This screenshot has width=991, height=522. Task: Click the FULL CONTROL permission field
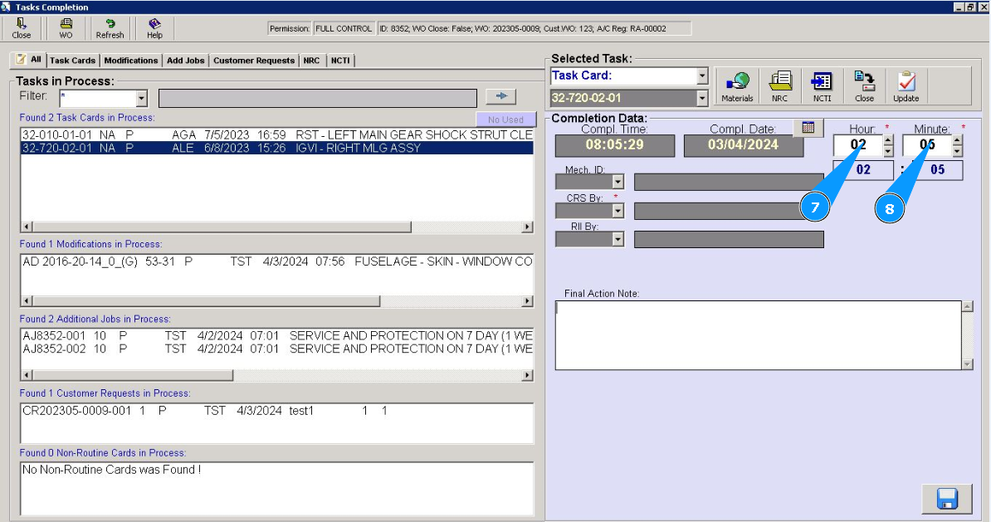click(343, 28)
